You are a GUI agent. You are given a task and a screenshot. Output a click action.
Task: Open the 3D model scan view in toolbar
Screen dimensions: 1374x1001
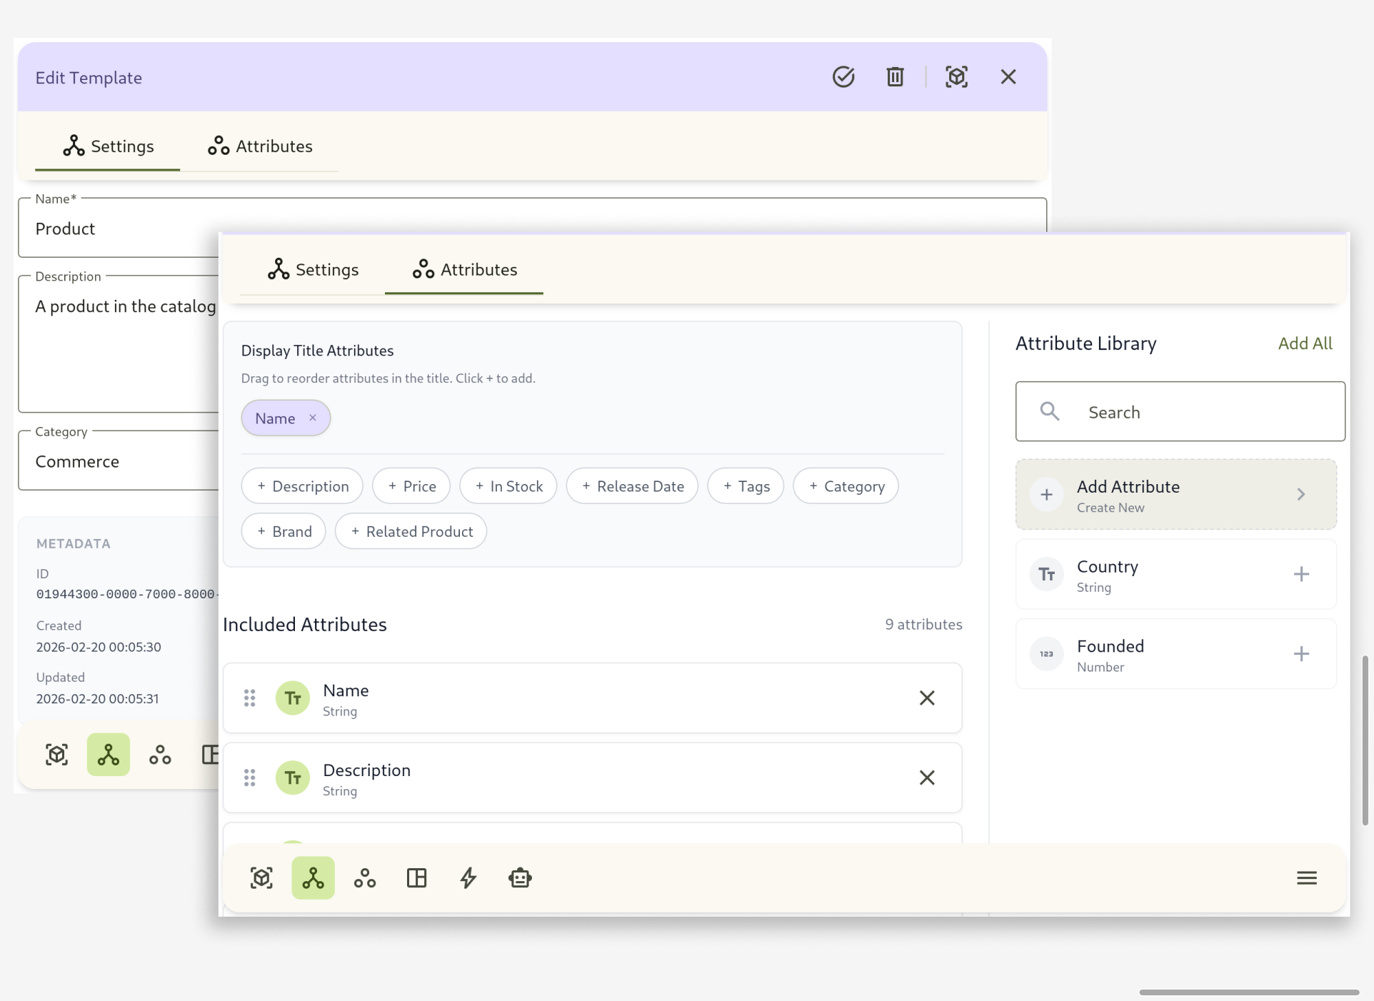(x=261, y=877)
